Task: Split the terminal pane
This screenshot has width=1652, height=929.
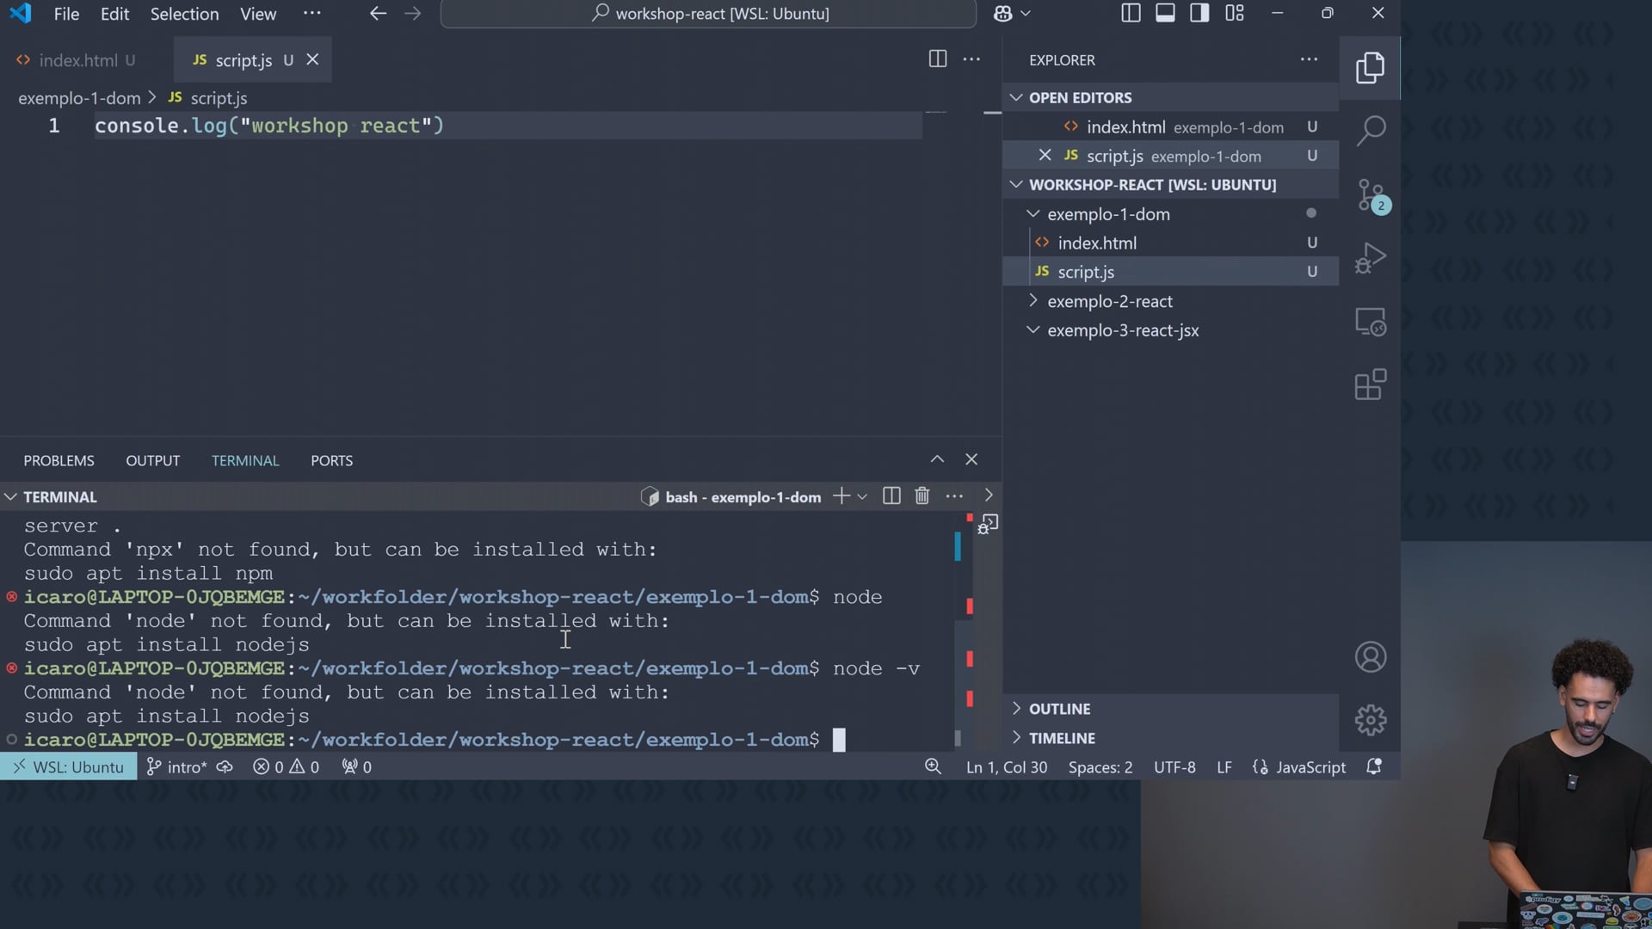Action: point(891,496)
